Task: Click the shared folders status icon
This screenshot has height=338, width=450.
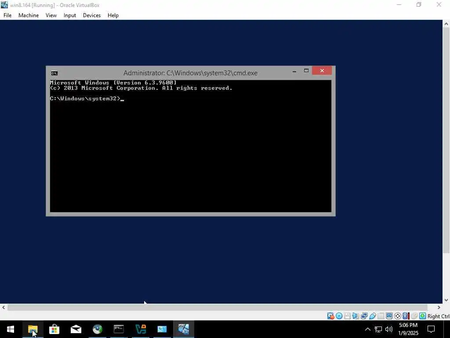Action: coord(381,316)
